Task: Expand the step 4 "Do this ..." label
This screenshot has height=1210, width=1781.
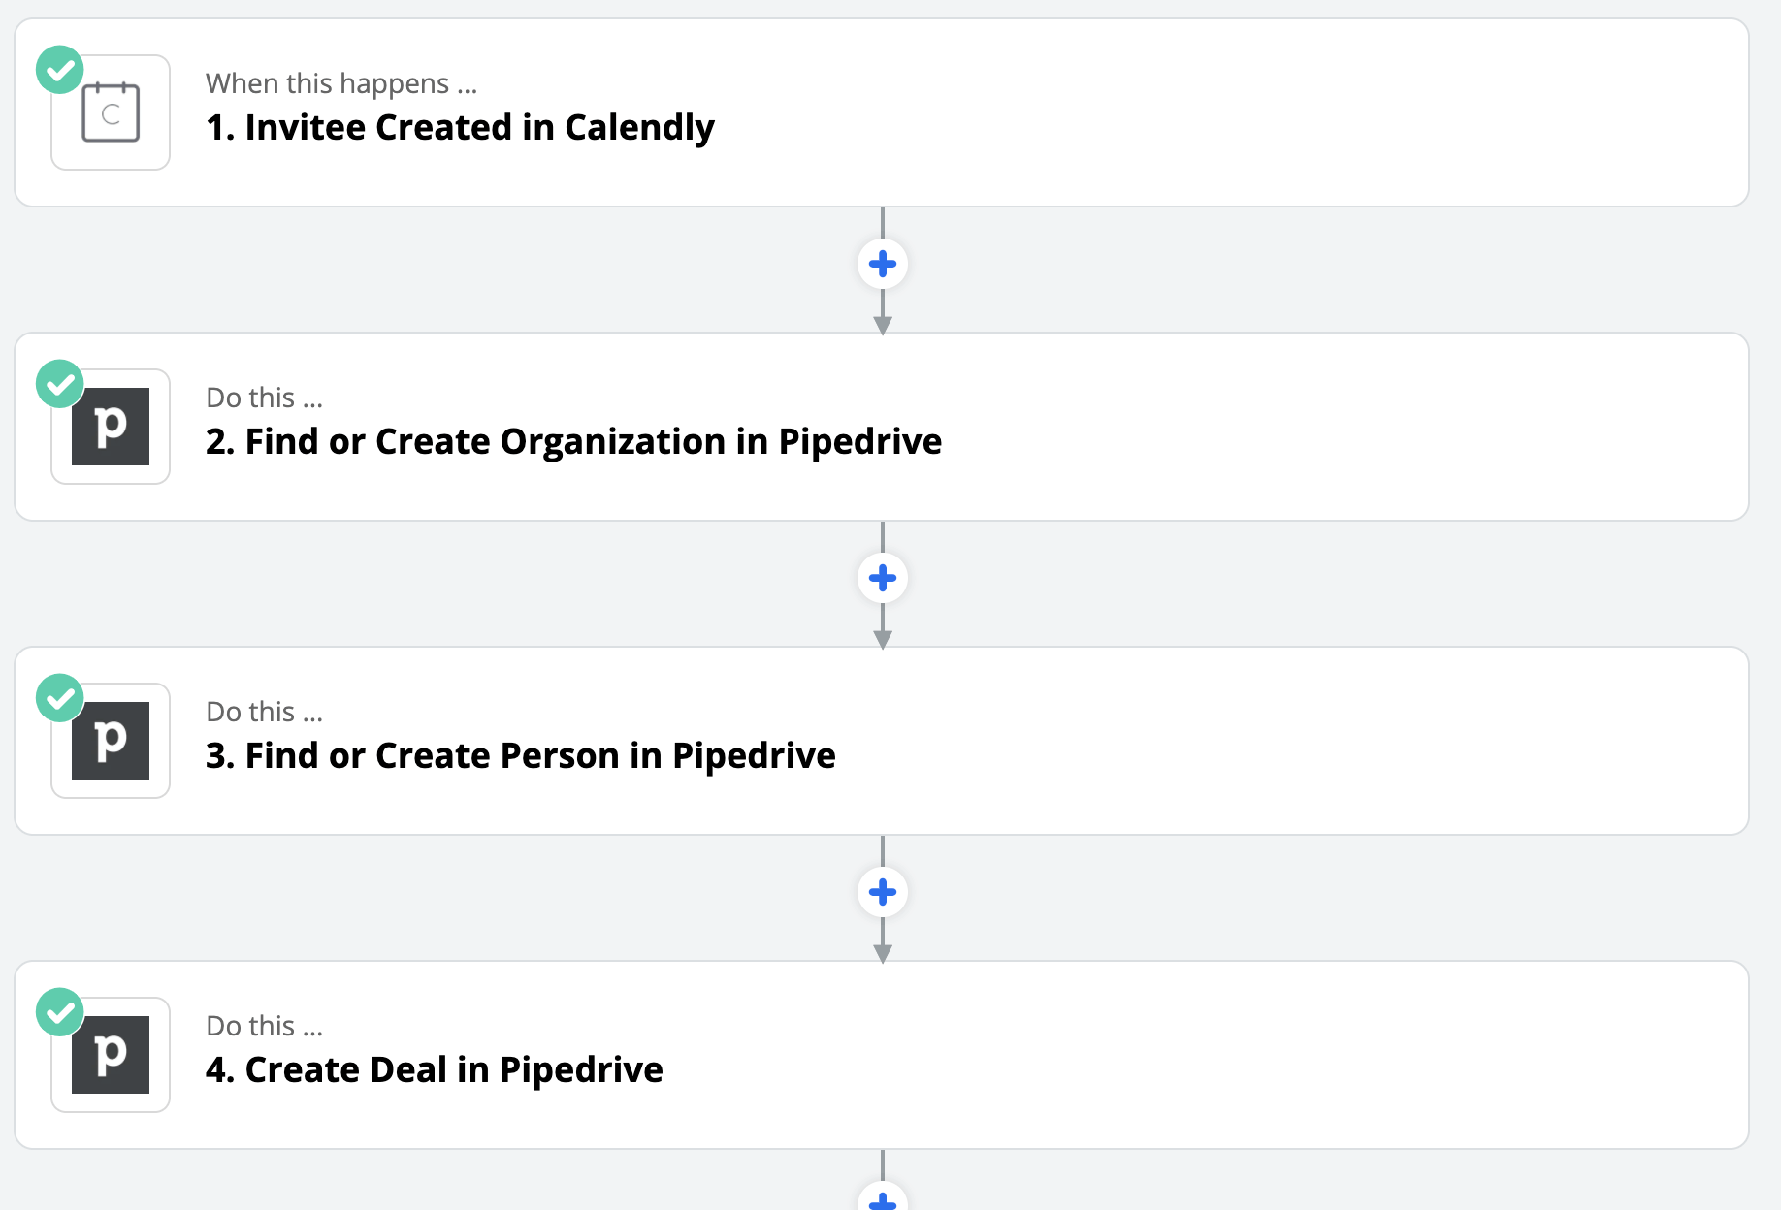Action: (x=264, y=1027)
